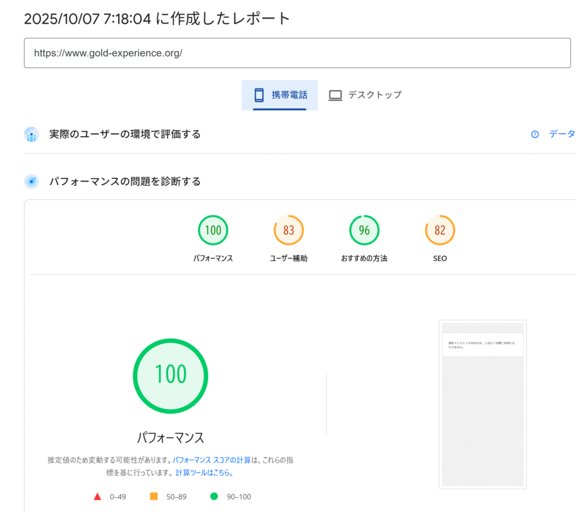Open the おすすめの方法 score 96 gauge
This screenshot has width=576, height=512.
point(364,230)
